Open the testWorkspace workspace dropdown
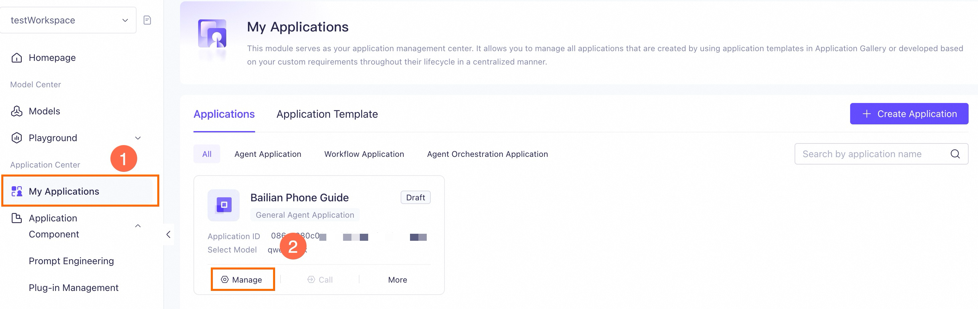This screenshot has height=309, width=978. click(68, 20)
